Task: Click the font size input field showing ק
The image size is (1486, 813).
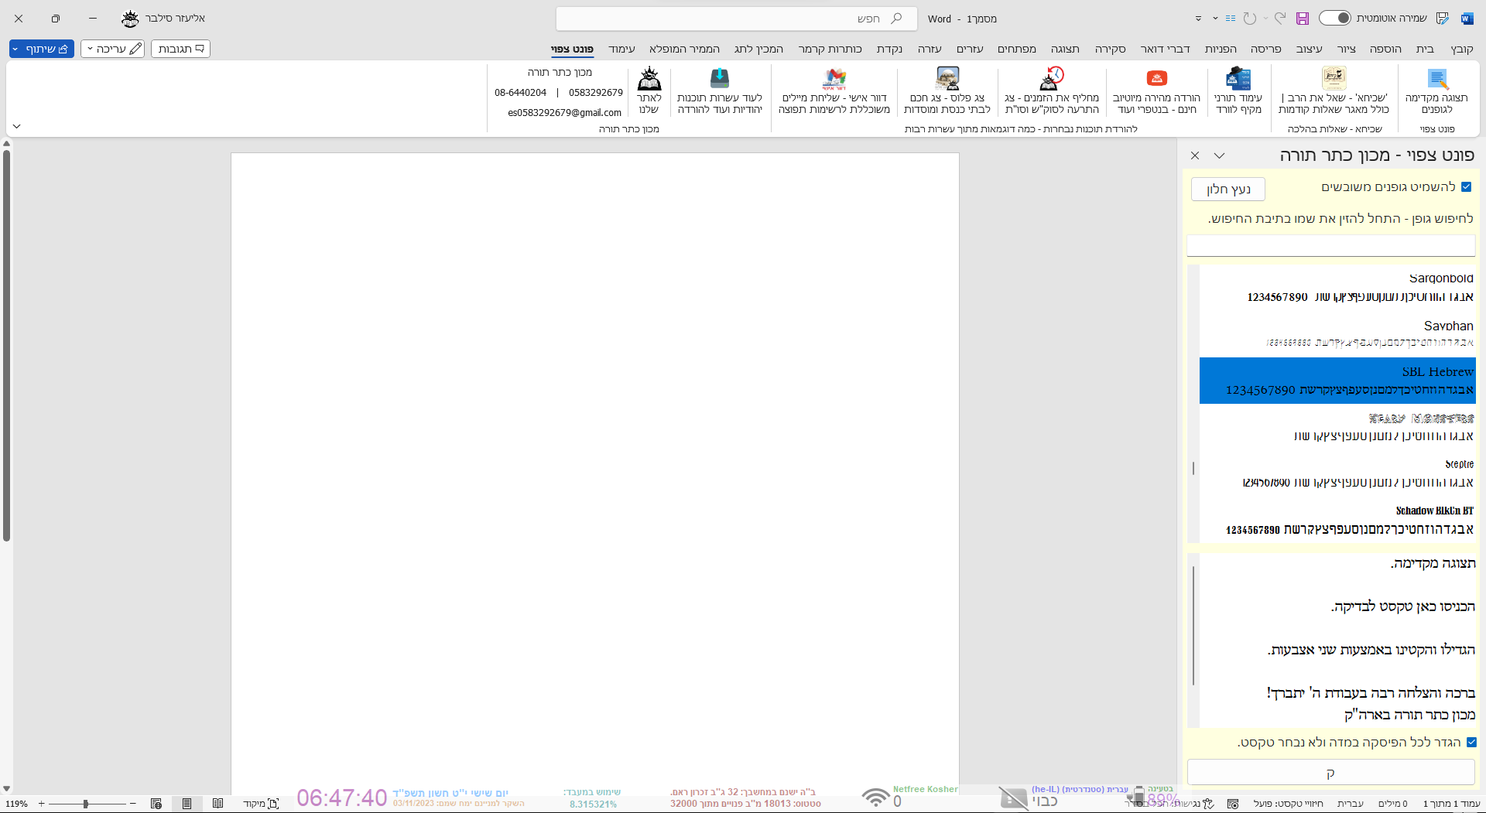Action: [x=1330, y=772]
